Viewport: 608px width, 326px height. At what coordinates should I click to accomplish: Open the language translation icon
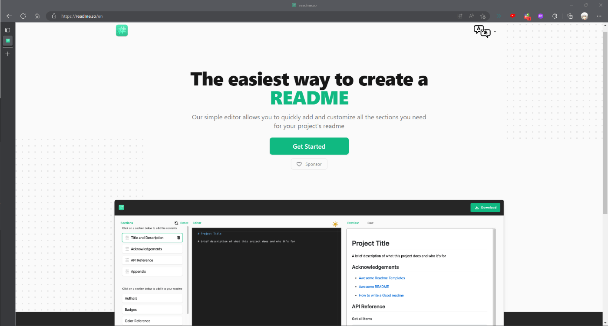coord(482,31)
